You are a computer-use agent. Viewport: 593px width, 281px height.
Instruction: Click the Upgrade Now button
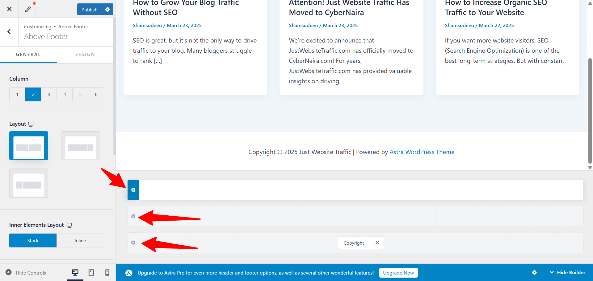pos(398,272)
